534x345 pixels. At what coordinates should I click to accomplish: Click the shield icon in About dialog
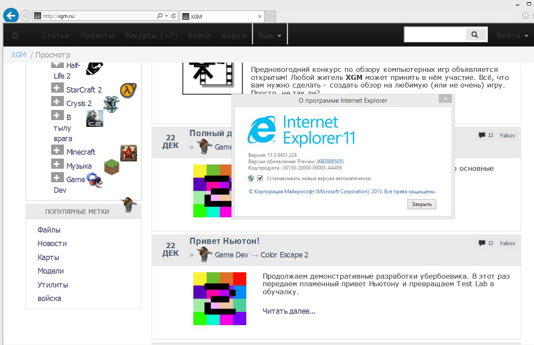point(251,178)
